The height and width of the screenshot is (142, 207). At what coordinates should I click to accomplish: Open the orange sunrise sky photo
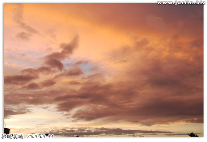coord(104,70)
